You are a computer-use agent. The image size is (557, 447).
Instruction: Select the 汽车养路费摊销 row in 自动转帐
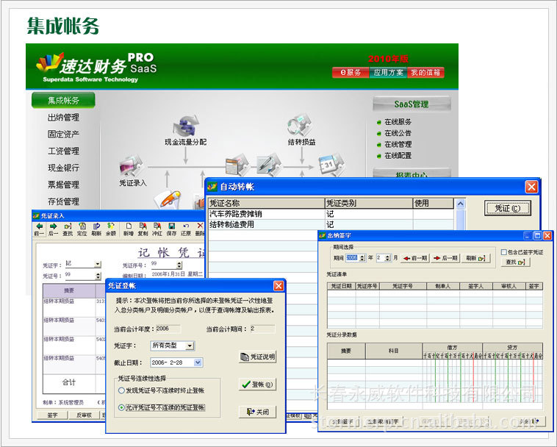point(331,214)
